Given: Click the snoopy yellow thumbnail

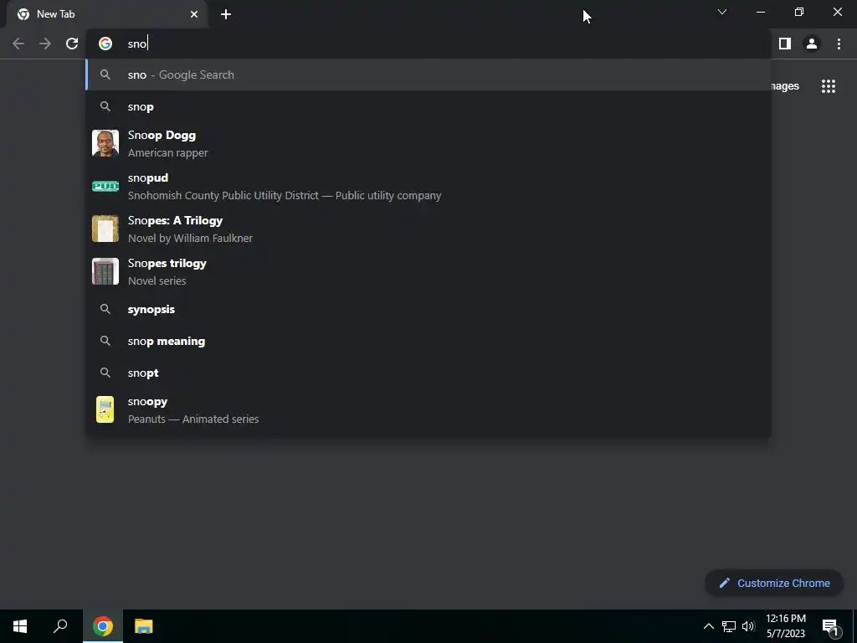Looking at the screenshot, I should [105, 409].
